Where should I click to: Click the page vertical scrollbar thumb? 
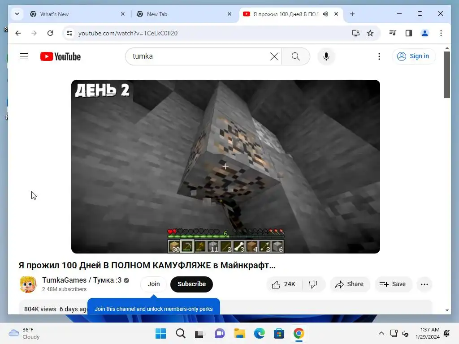[x=447, y=75]
